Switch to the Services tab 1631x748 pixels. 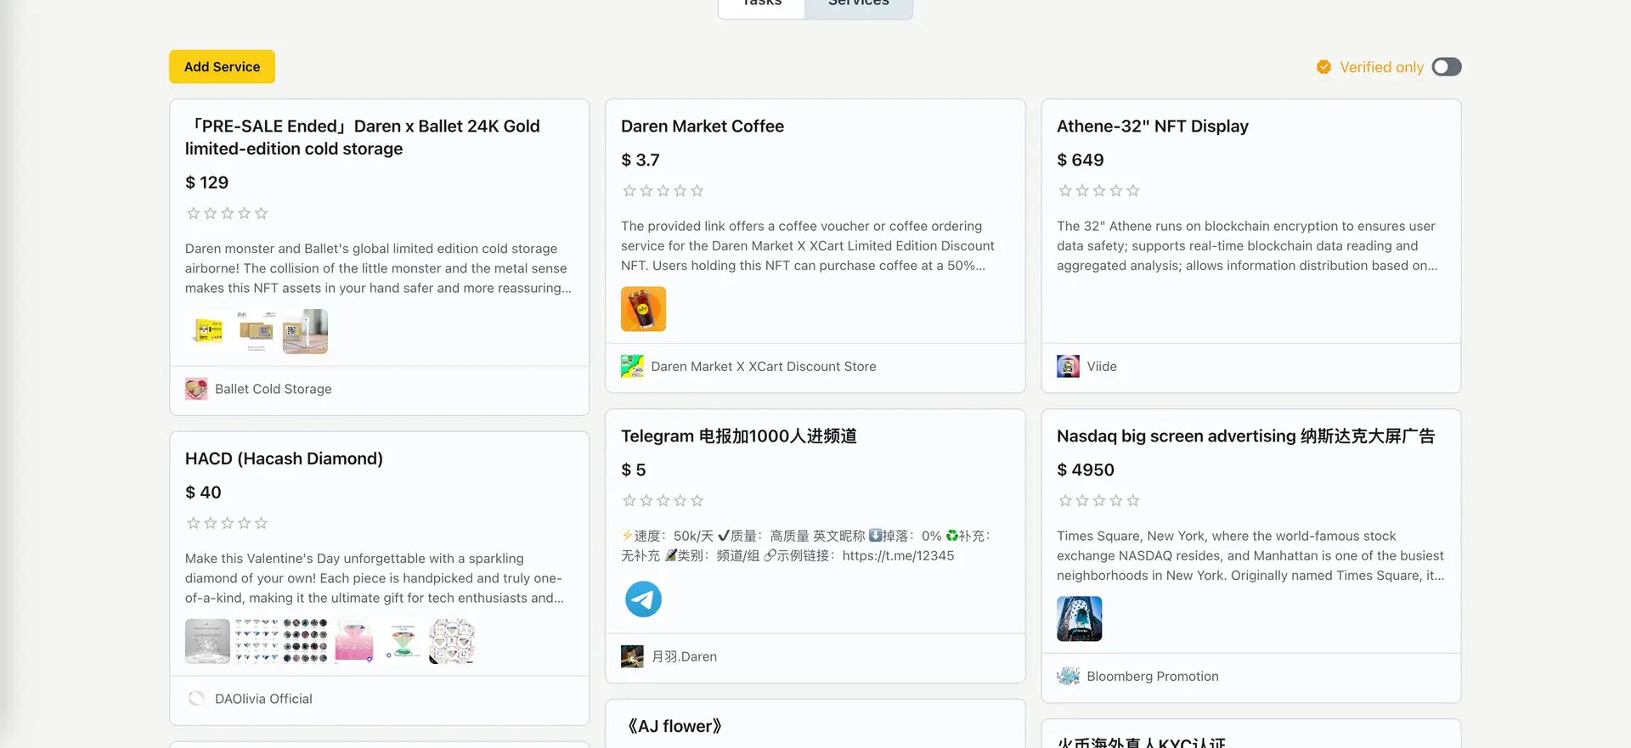coord(858,5)
